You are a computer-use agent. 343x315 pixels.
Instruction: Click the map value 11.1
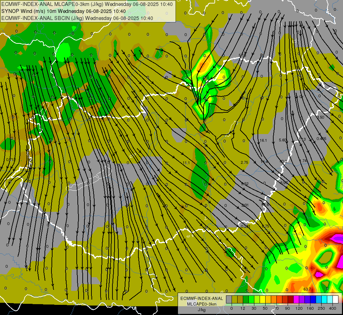[186, 163]
